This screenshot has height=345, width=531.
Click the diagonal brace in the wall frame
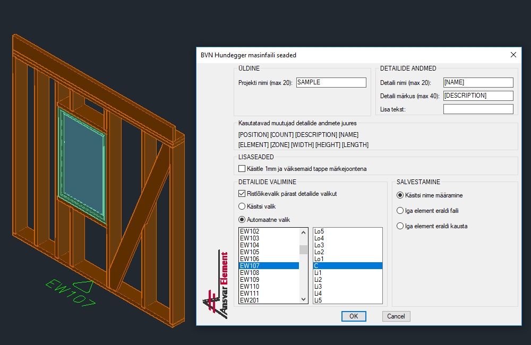141,217
